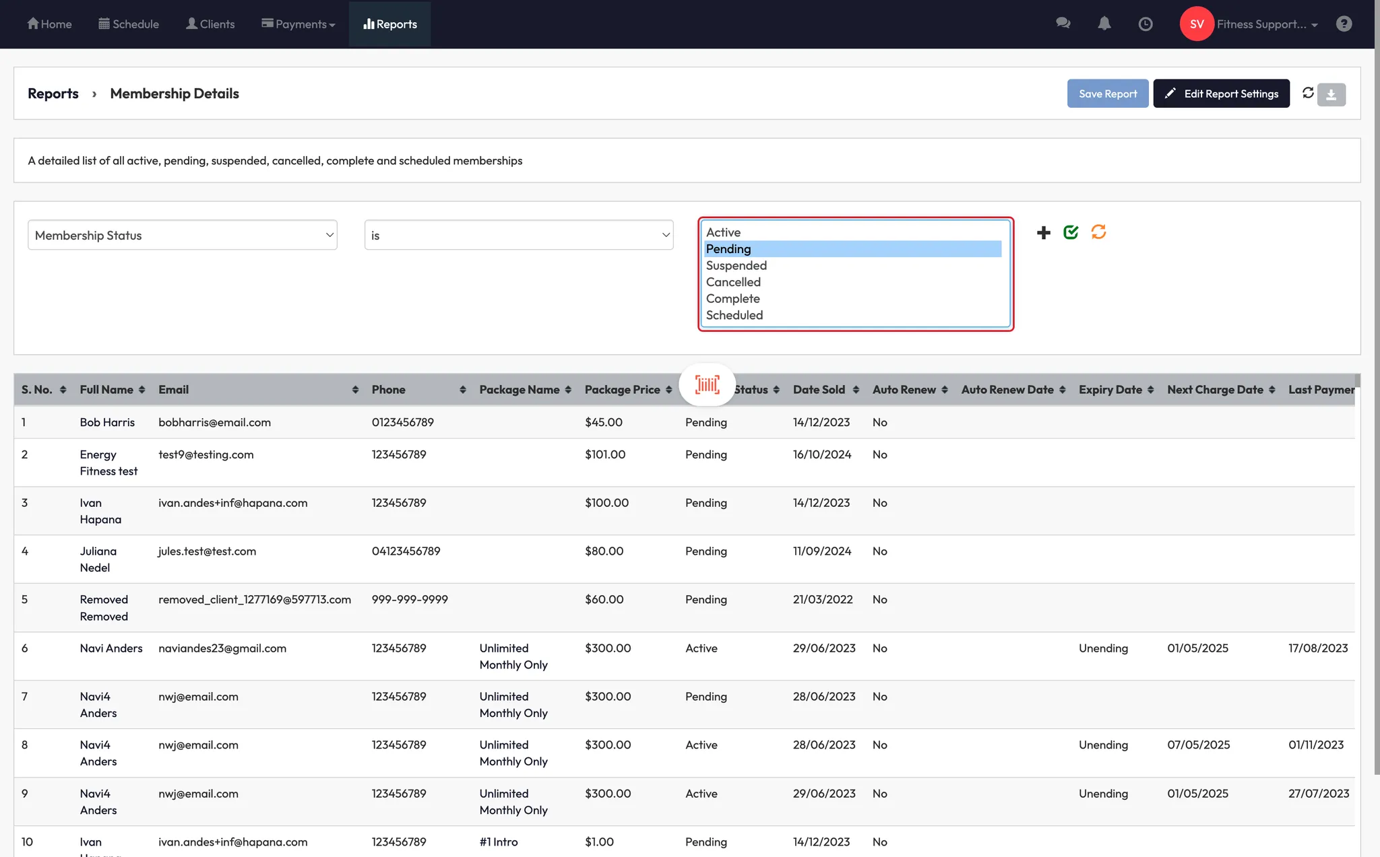Open the clock history icon
Image resolution: width=1380 pixels, height=857 pixels.
pyautogui.click(x=1145, y=24)
